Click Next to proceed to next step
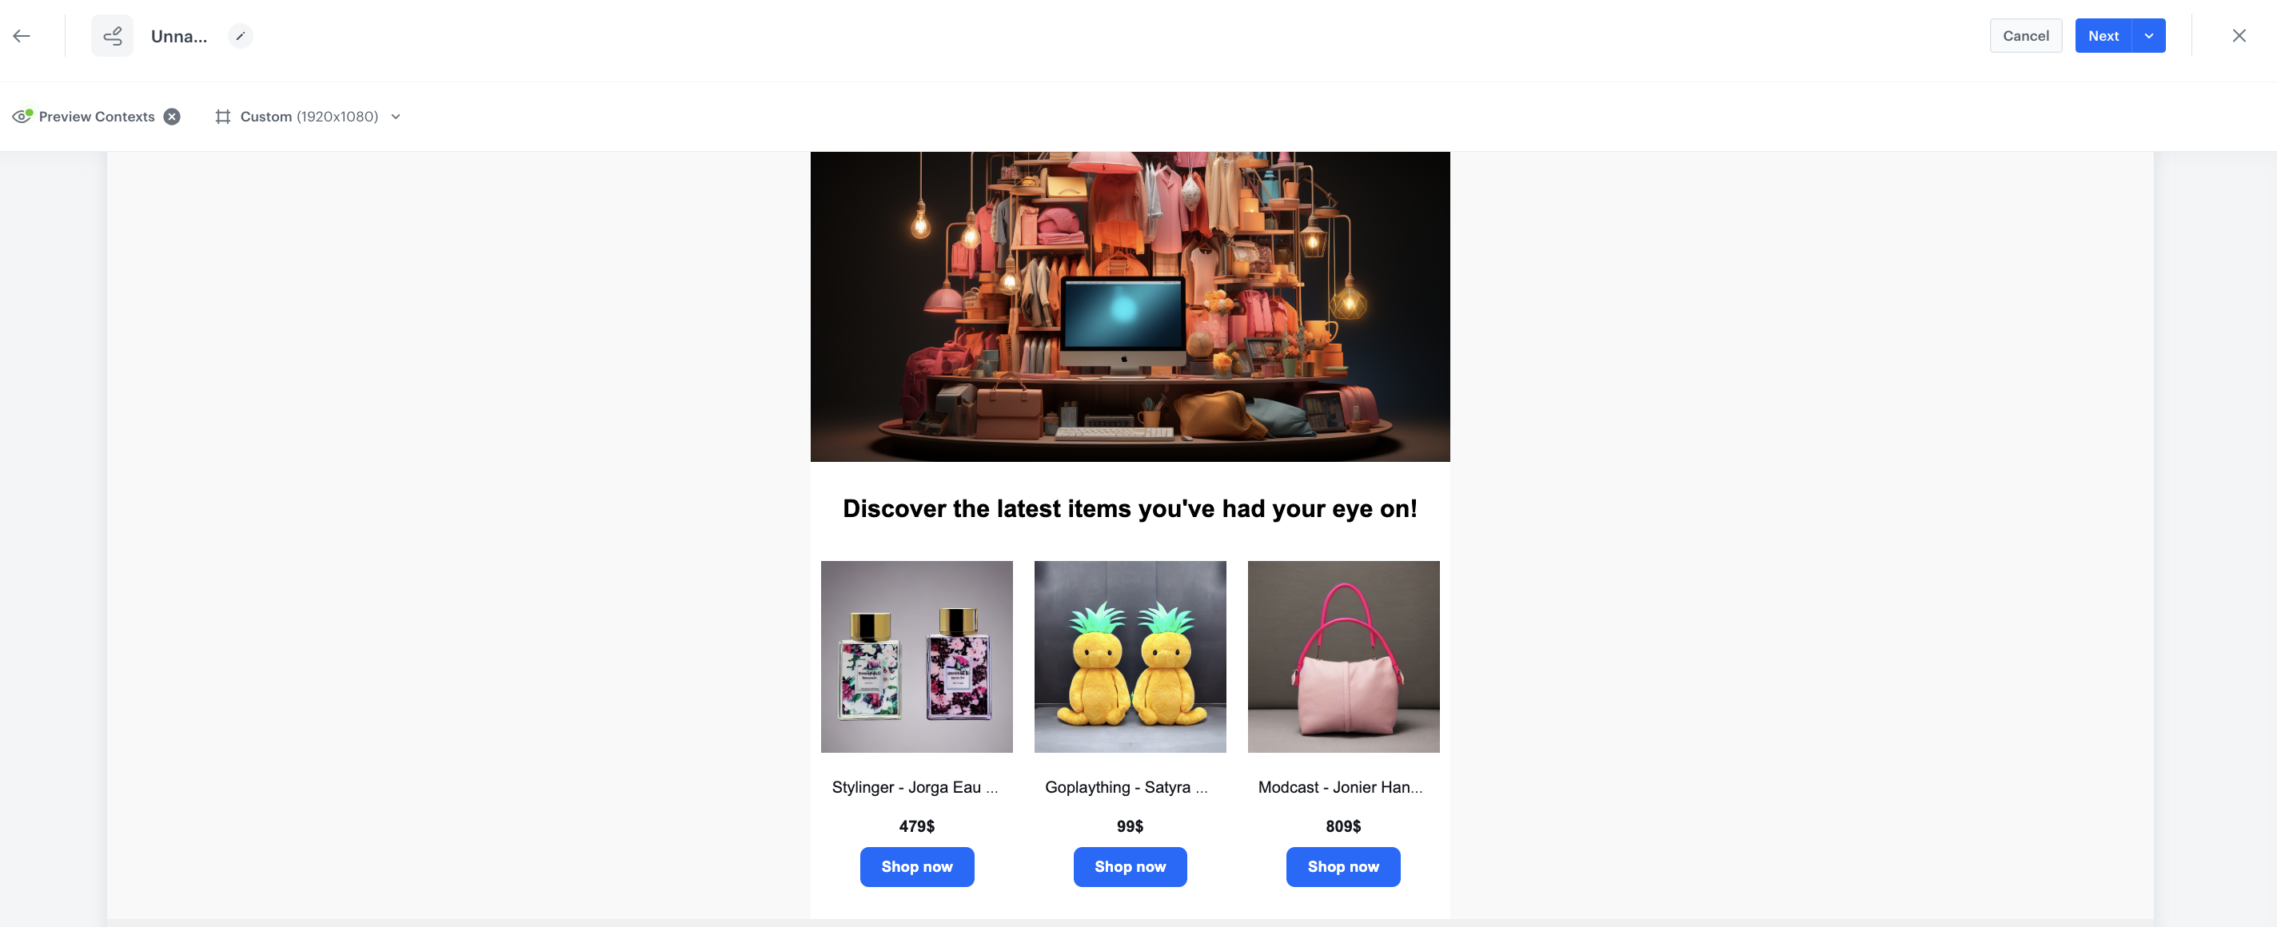 (2104, 35)
